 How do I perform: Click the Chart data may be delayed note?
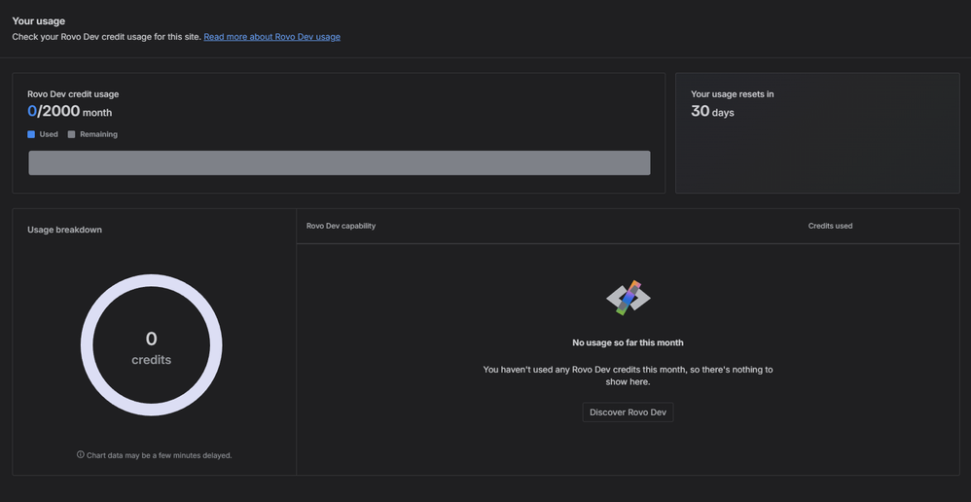coord(160,455)
